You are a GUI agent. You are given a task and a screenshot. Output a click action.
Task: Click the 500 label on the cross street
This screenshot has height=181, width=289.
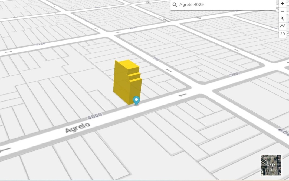coord(155,59)
